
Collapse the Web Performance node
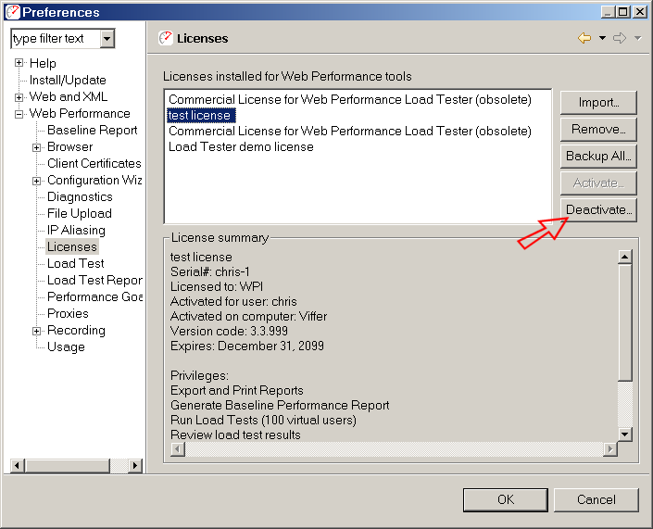[19, 114]
